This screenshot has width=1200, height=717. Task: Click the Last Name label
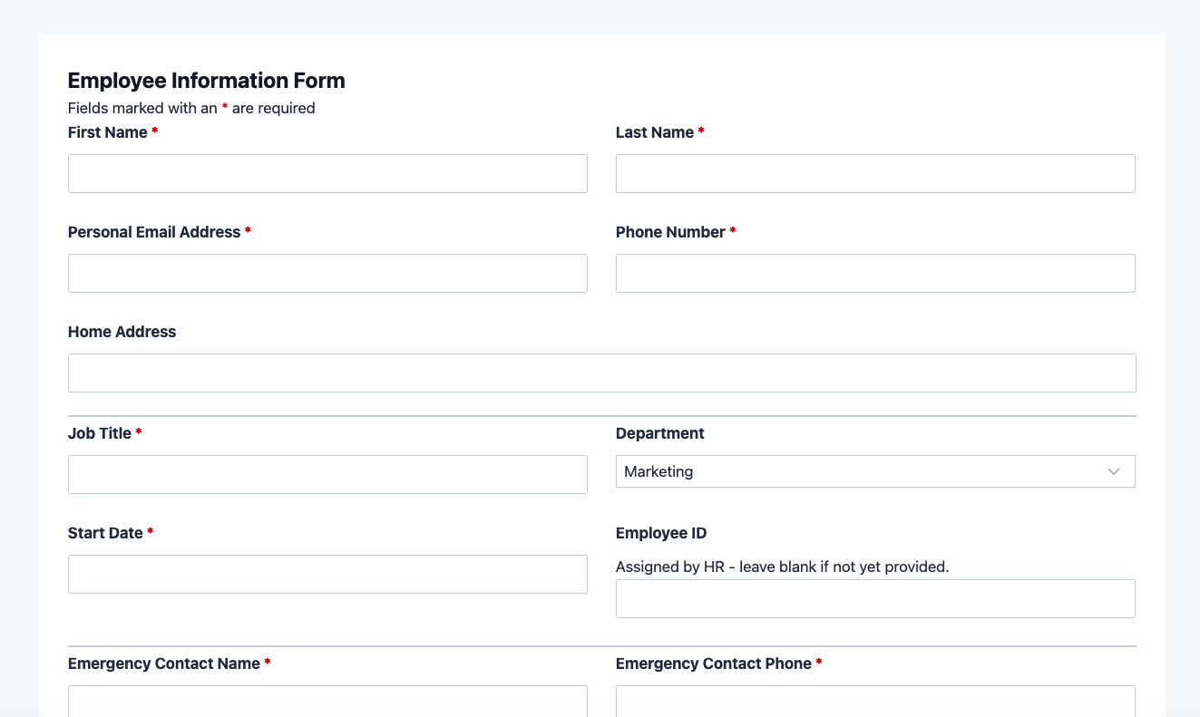click(655, 132)
